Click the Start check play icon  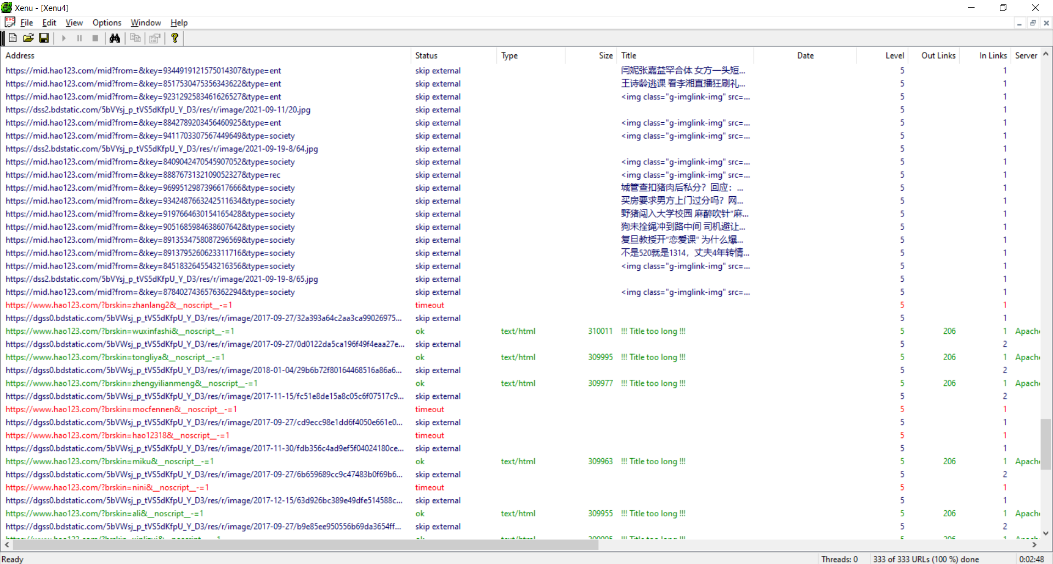pyautogui.click(x=64, y=38)
